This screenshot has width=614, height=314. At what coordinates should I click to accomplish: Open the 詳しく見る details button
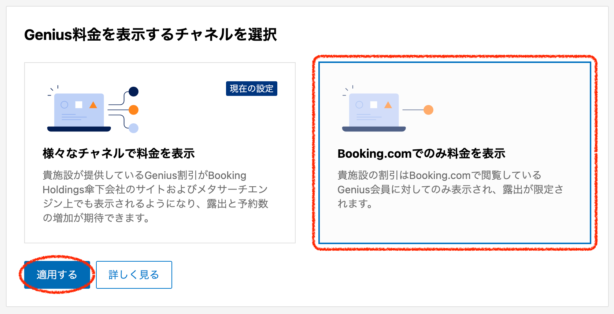point(134,274)
